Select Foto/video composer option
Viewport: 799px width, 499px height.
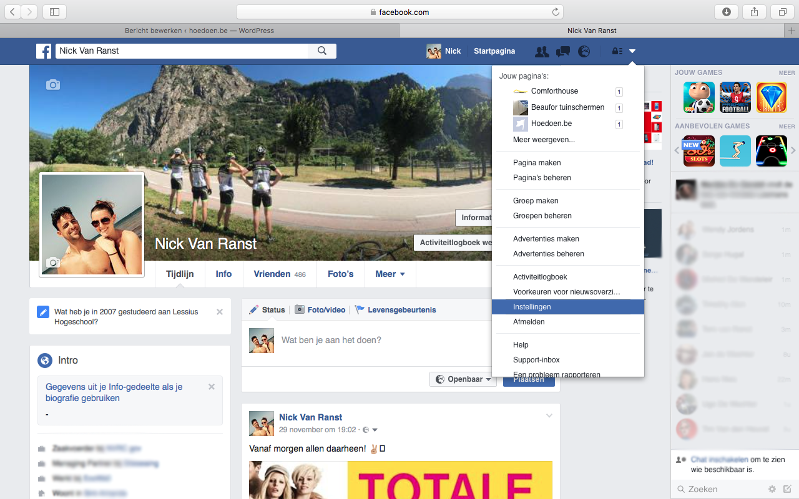[320, 310]
